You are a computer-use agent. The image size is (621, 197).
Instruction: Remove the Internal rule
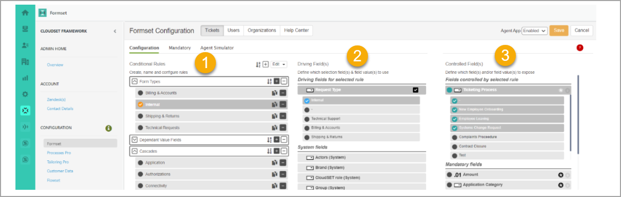coord(283,105)
